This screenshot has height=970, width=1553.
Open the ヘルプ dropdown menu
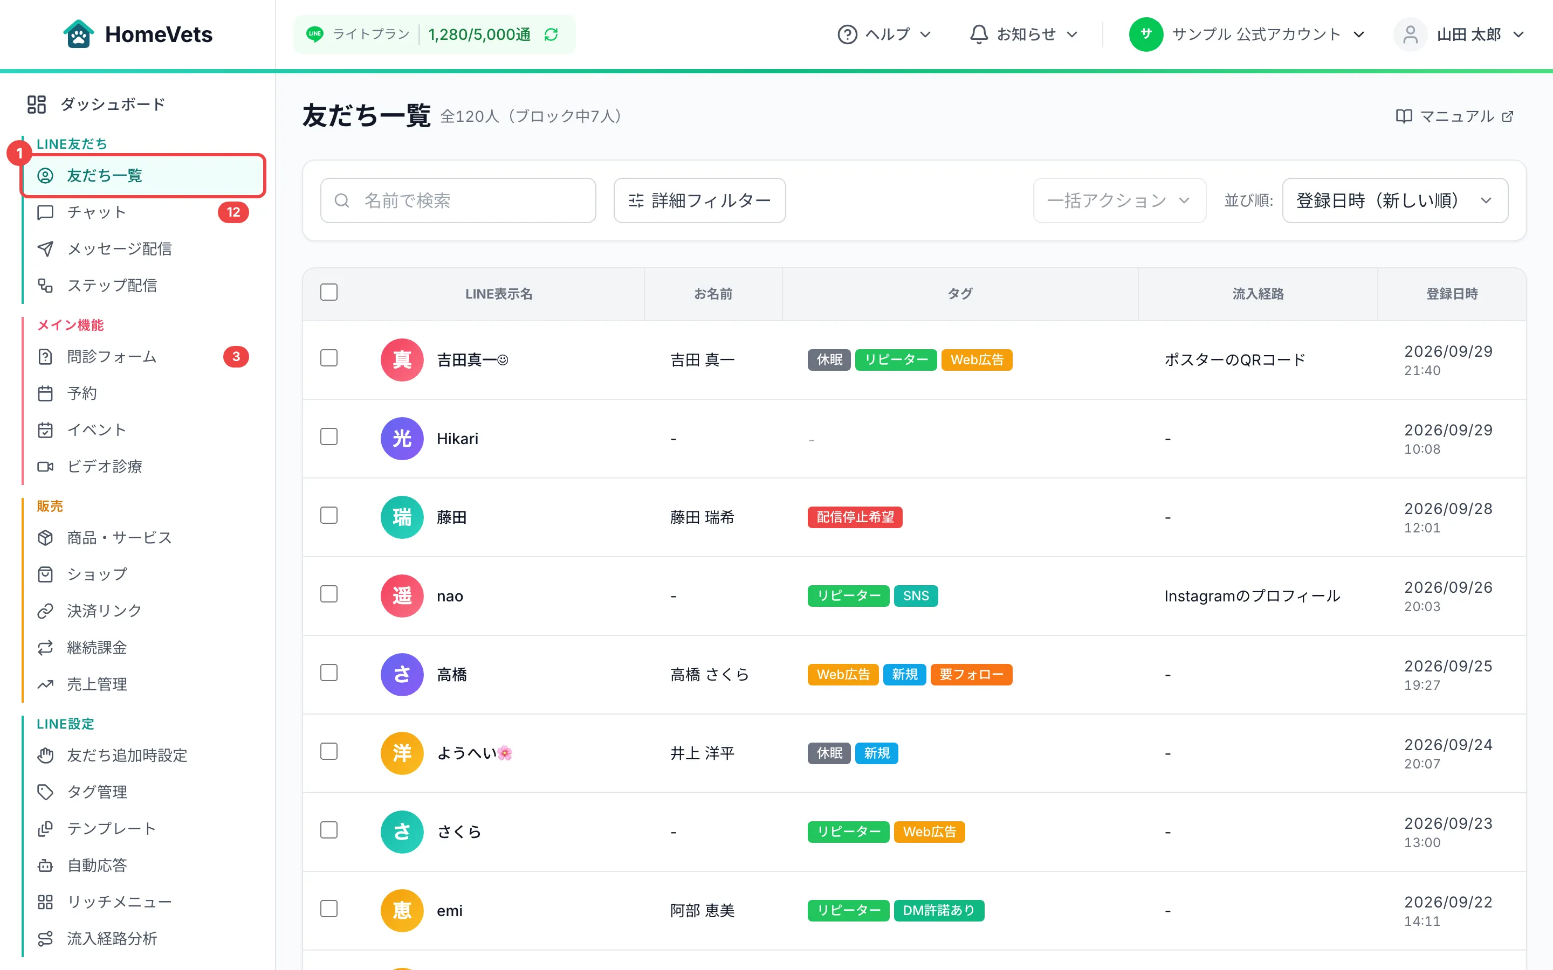coord(884,34)
